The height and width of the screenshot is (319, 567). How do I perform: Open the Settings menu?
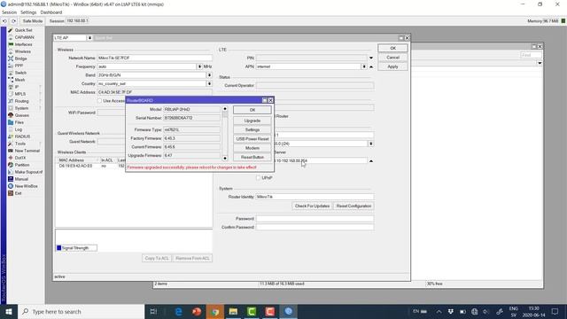pyautogui.click(x=28, y=12)
